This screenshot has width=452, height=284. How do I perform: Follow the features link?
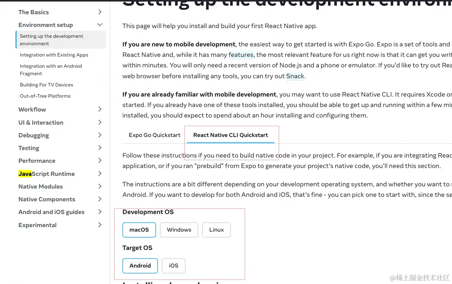(x=241, y=55)
